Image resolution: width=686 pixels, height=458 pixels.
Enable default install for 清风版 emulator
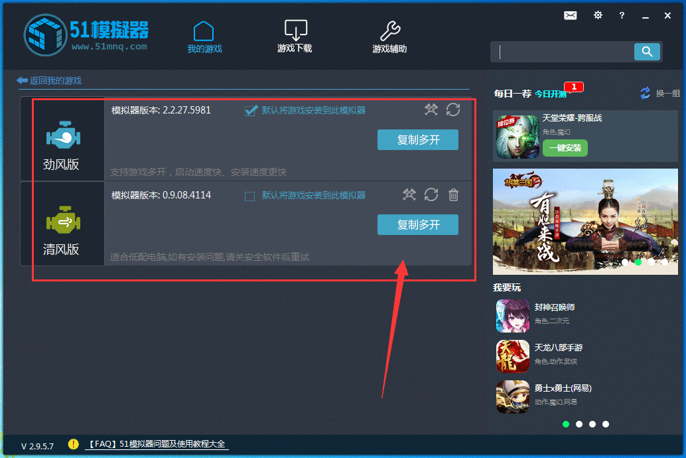pyautogui.click(x=250, y=196)
